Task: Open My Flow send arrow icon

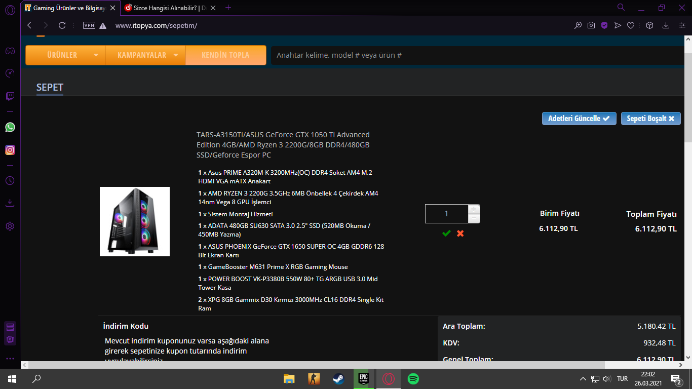Action: (x=618, y=25)
